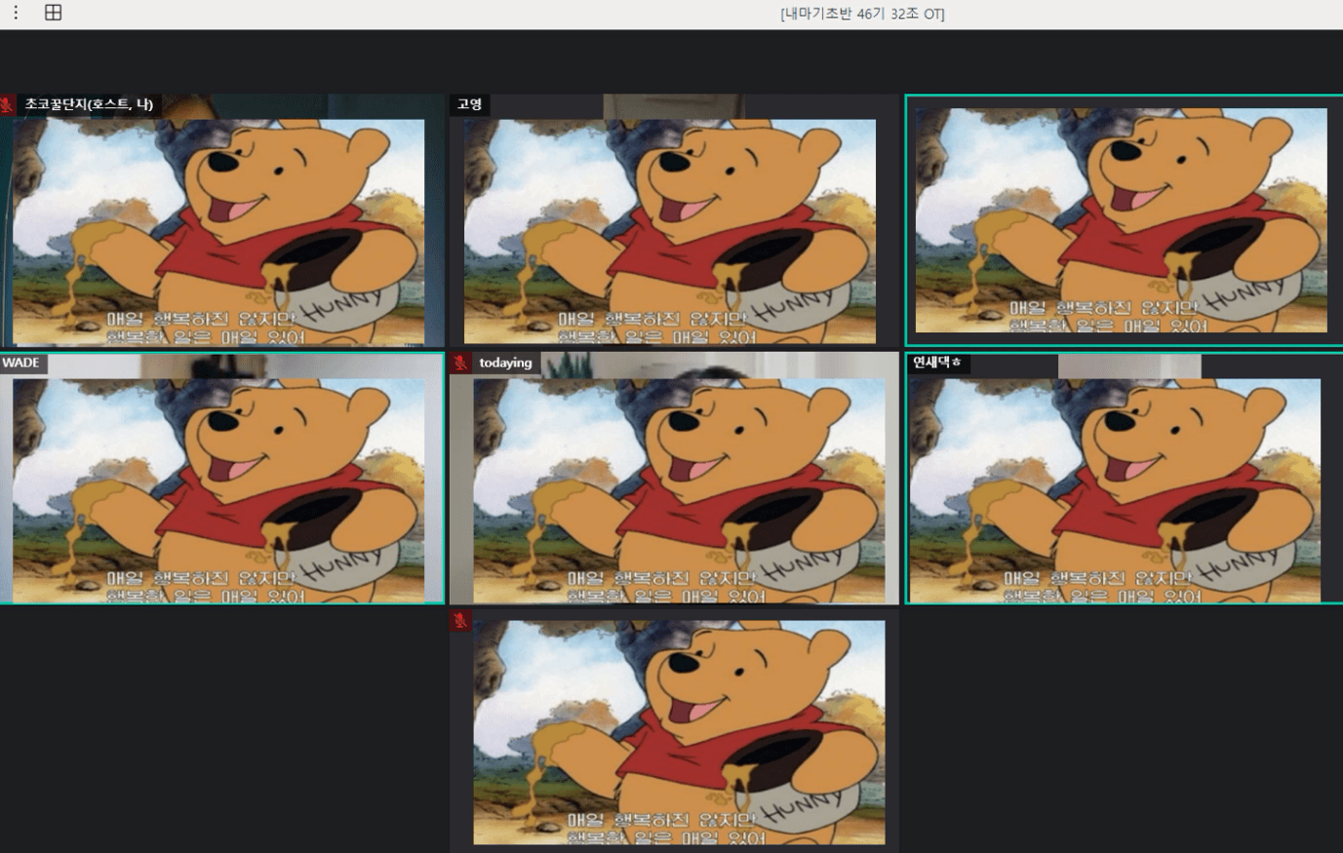This screenshot has width=1343, height=853.
Task: Click the todaying name label
Action: point(505,363)
